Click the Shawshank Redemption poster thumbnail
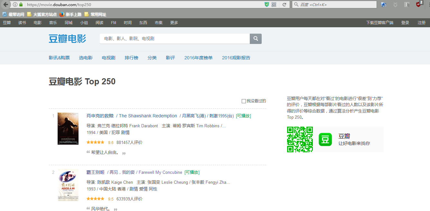 coord(68,129)
